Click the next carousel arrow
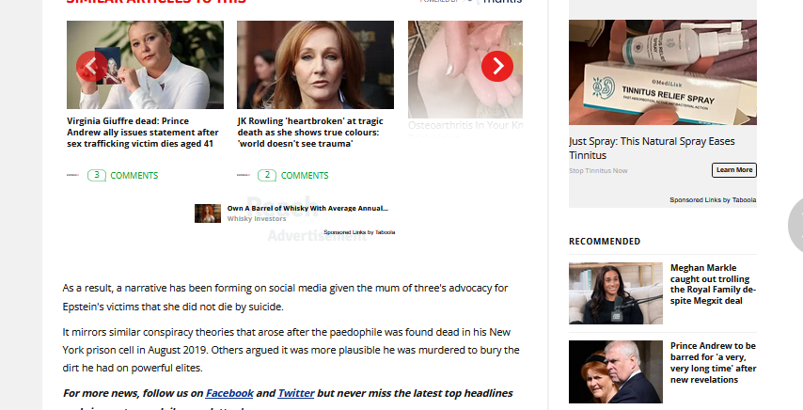This screenshot has height=410, width=803. point(496,66)
